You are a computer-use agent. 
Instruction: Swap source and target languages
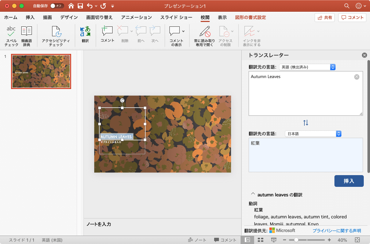pyautogui.click(x=305, y=123)
